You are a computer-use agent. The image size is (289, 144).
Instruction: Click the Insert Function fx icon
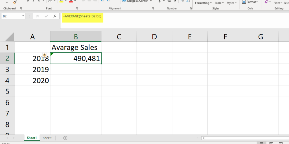(x=54, y=16)
